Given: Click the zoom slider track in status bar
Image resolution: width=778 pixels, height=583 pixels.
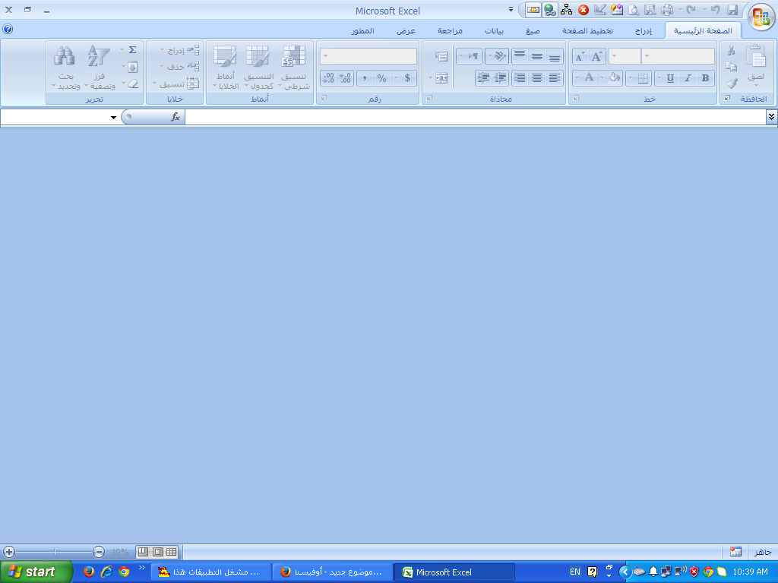Looking at the screenshot, I should point(54,552).
